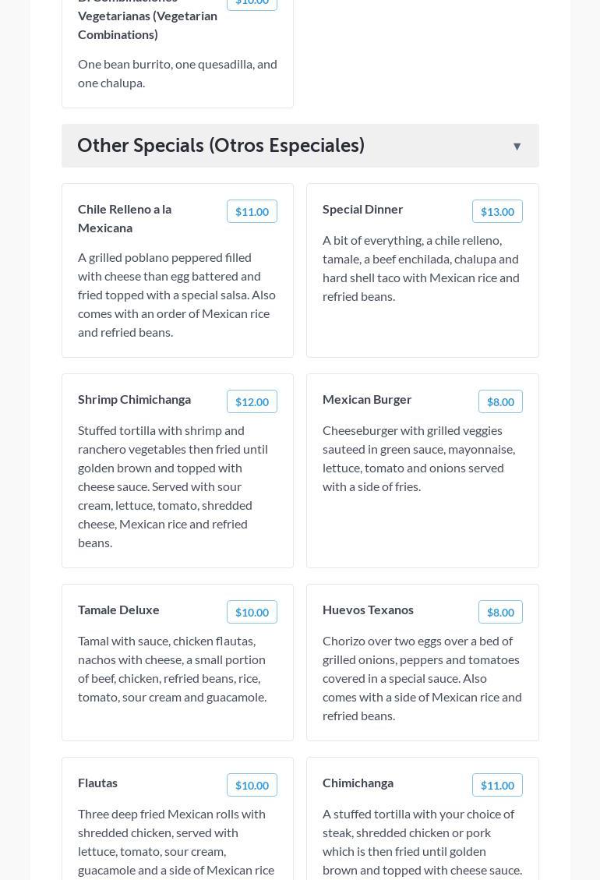The image size is (600, 880).
Task: Open the Tamale Deluxe item title
Action: click(118, 610)
